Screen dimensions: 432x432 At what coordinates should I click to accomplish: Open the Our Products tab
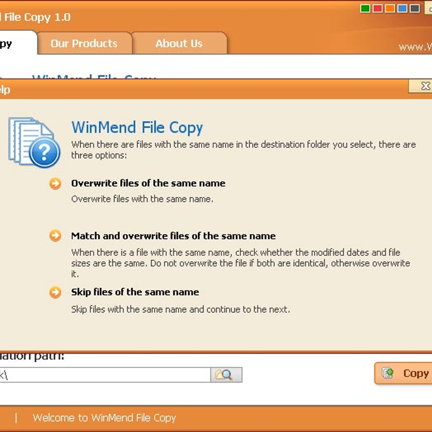[84, 43]
